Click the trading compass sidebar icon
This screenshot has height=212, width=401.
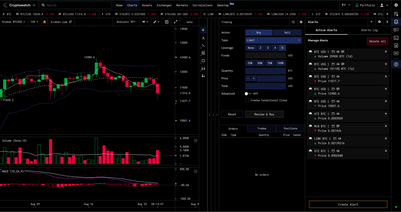pos(396,64)
